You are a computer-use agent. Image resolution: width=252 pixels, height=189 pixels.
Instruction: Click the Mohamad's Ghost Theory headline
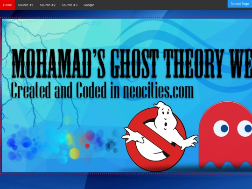[x=132, y=63]
